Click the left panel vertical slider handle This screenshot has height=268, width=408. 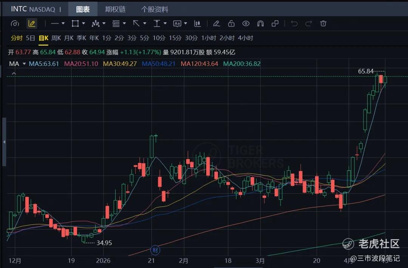4,142
